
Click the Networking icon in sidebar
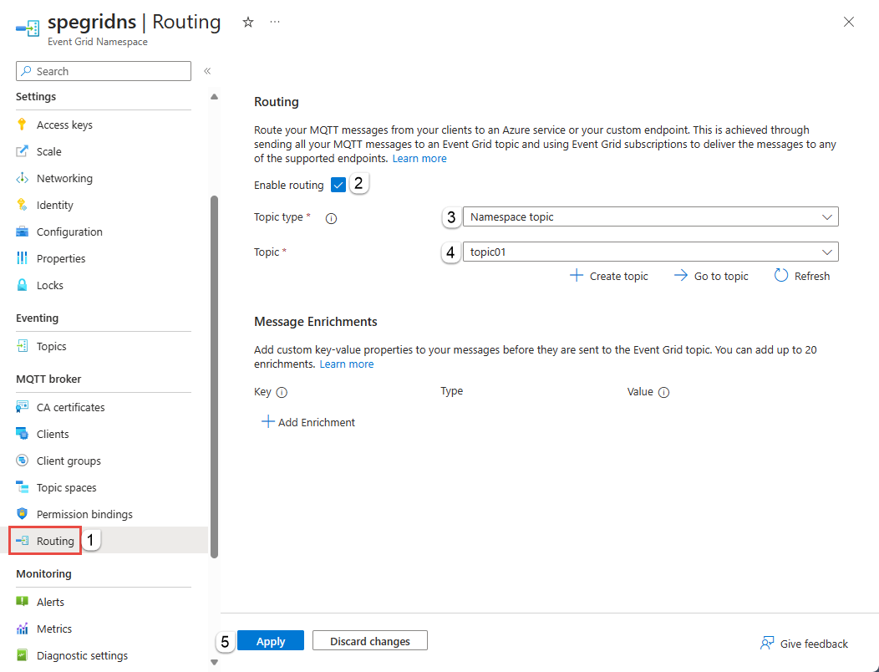pyautogui.click(x=22, y=178)
